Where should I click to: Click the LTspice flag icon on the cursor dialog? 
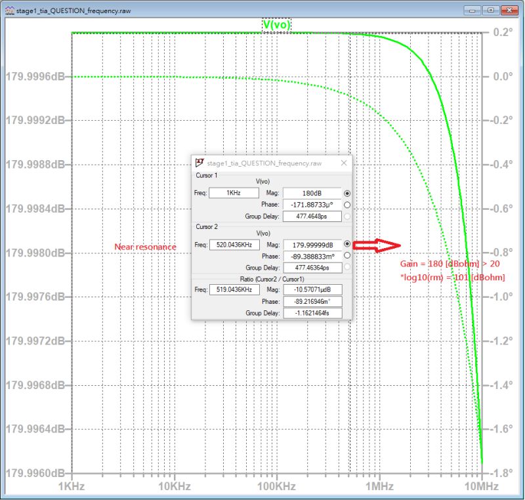[198, 162]
